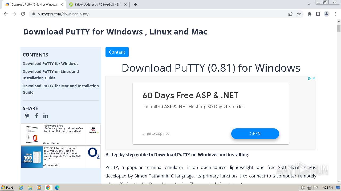Click the smarterasp.net ad link
This screenshot has height=191, width=341.
coord(156,134)
